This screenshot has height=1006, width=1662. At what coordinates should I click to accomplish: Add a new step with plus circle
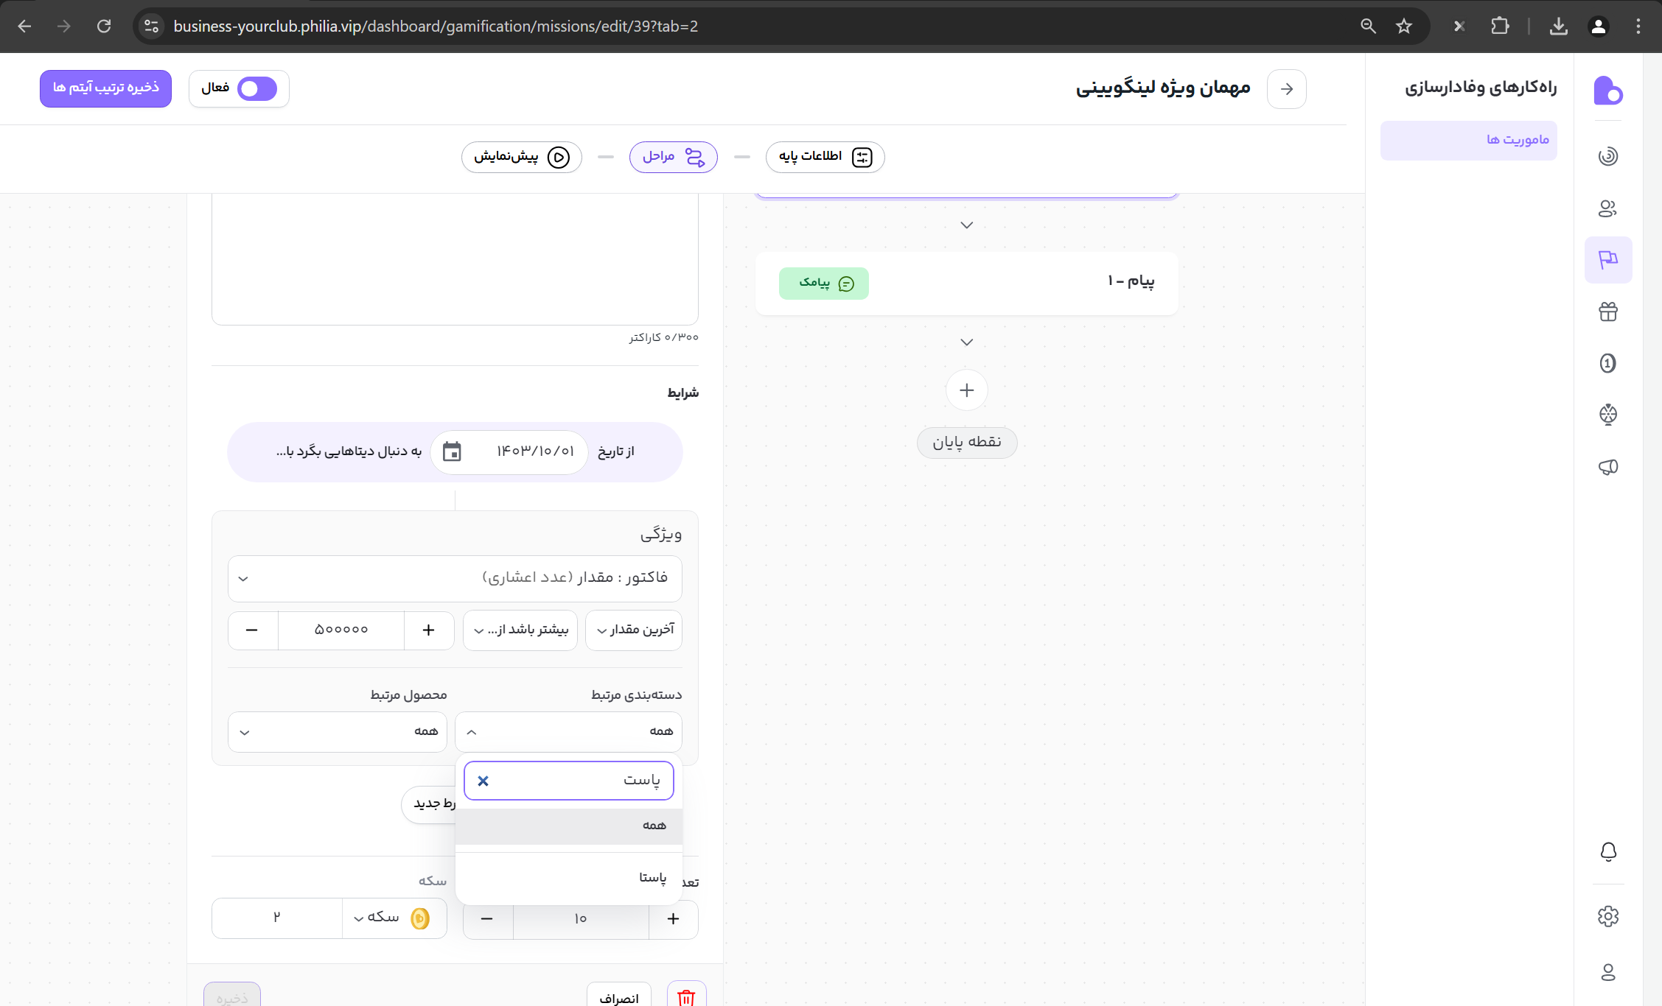(966, 390)
